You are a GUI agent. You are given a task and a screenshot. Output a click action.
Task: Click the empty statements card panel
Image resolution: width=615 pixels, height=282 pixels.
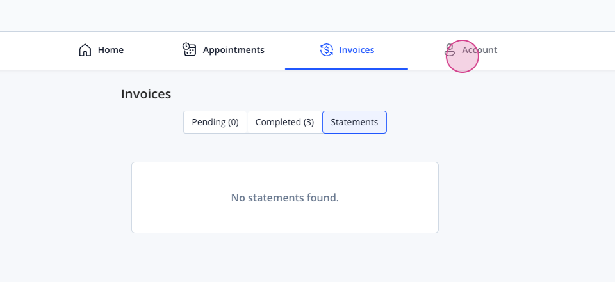click(x=284, y=198)
